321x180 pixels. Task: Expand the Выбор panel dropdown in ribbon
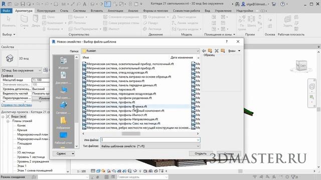point(9,34)
